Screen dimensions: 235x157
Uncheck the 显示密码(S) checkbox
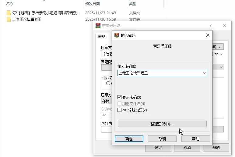point(119,97)
